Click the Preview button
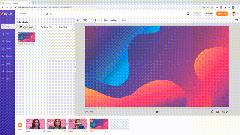240x135 pixels. click(209, 13)
